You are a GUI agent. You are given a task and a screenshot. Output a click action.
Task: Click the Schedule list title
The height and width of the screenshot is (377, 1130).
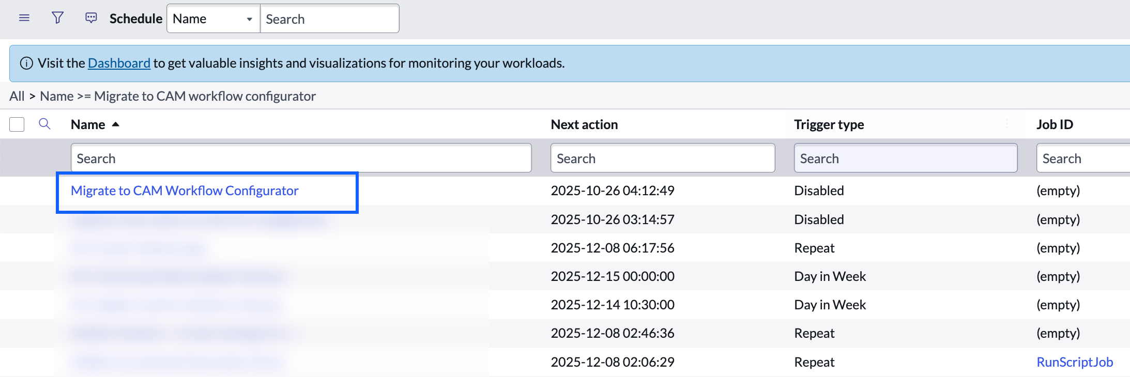point(136,19)
